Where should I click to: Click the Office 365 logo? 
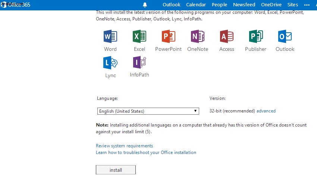click(15, 4)
